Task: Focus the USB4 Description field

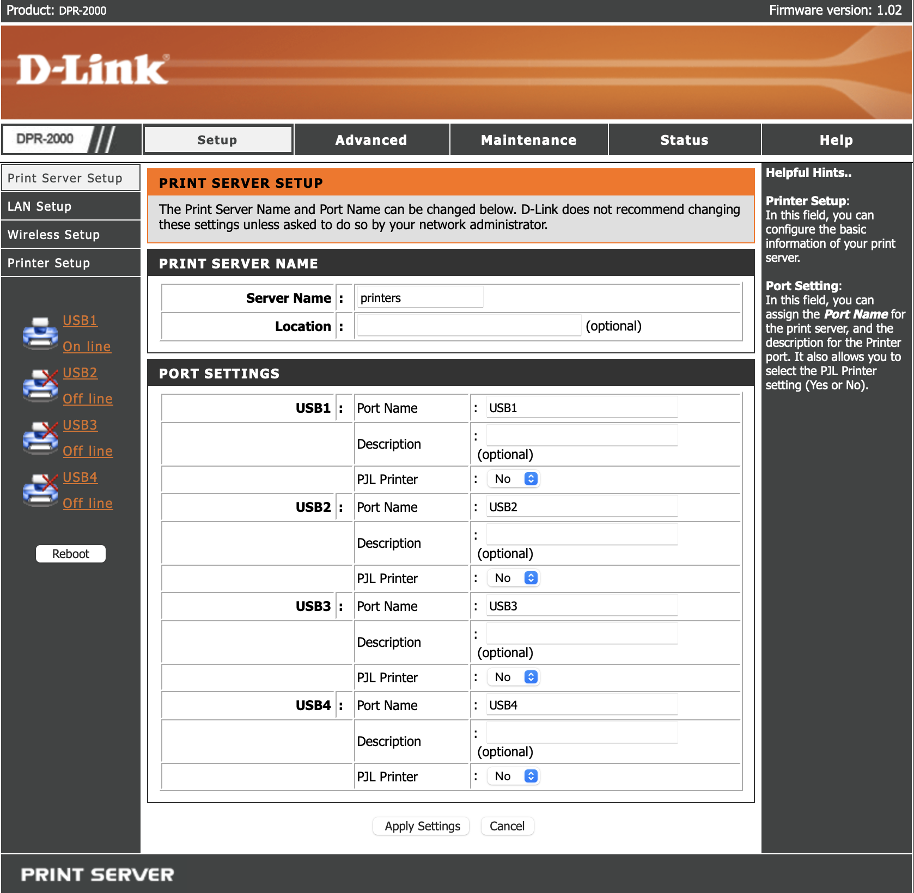Action: point(582,733)
